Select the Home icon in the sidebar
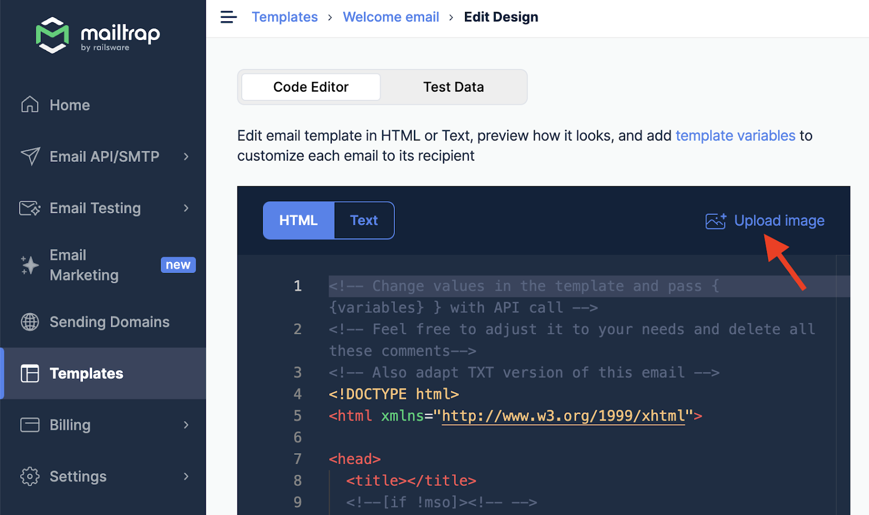The image size is (869, 515). (x=29, y=104)
